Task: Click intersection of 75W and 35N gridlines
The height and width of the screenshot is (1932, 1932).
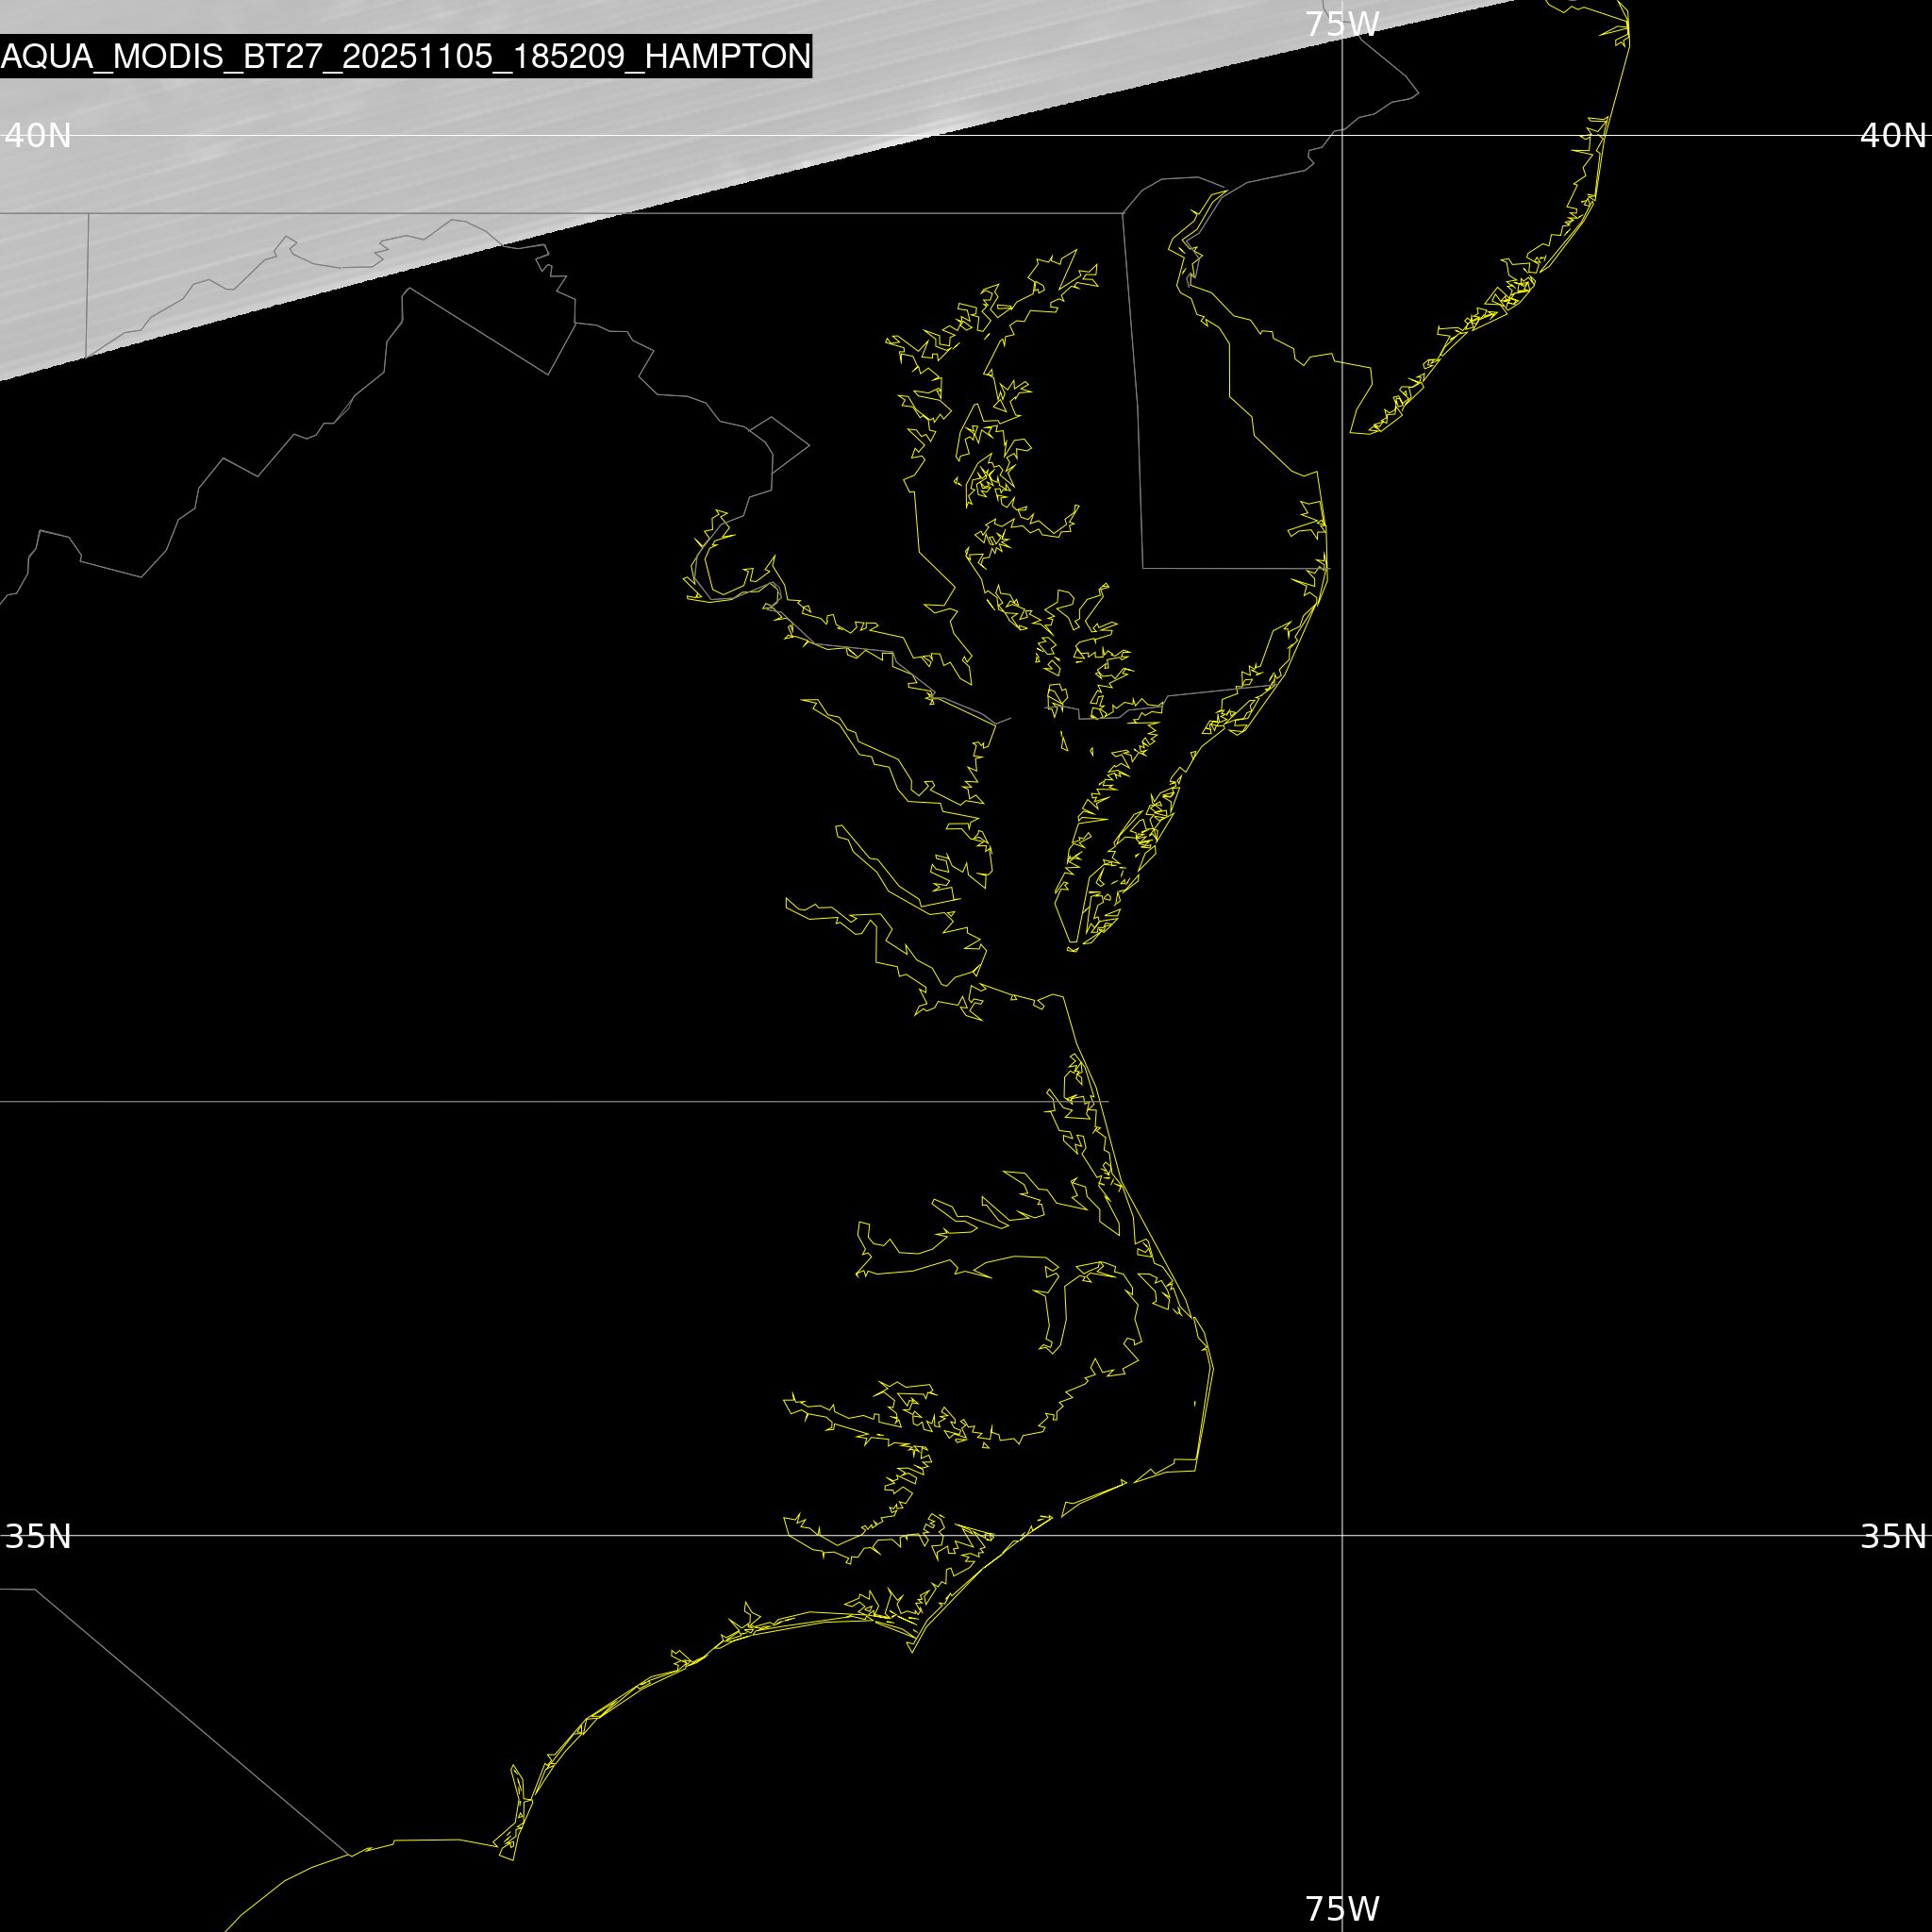Action: click(1342, 1535)
